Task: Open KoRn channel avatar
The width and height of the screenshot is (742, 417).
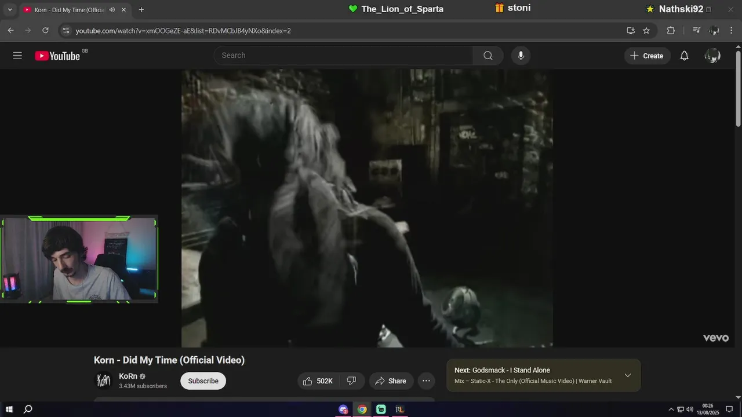Action: pyautogui.click(x=103, y=381)
